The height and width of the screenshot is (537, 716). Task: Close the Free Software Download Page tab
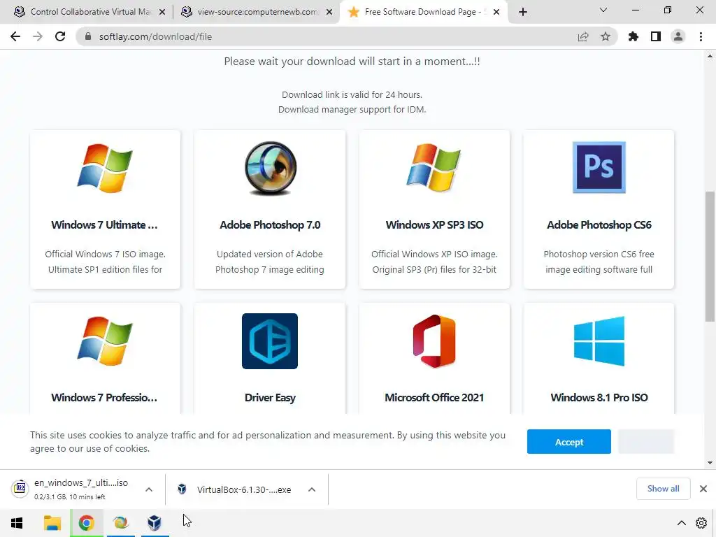(x=496, y=13)
